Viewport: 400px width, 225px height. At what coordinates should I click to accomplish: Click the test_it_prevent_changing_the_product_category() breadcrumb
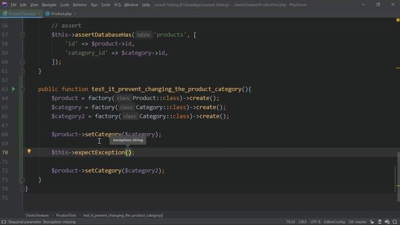123,215
